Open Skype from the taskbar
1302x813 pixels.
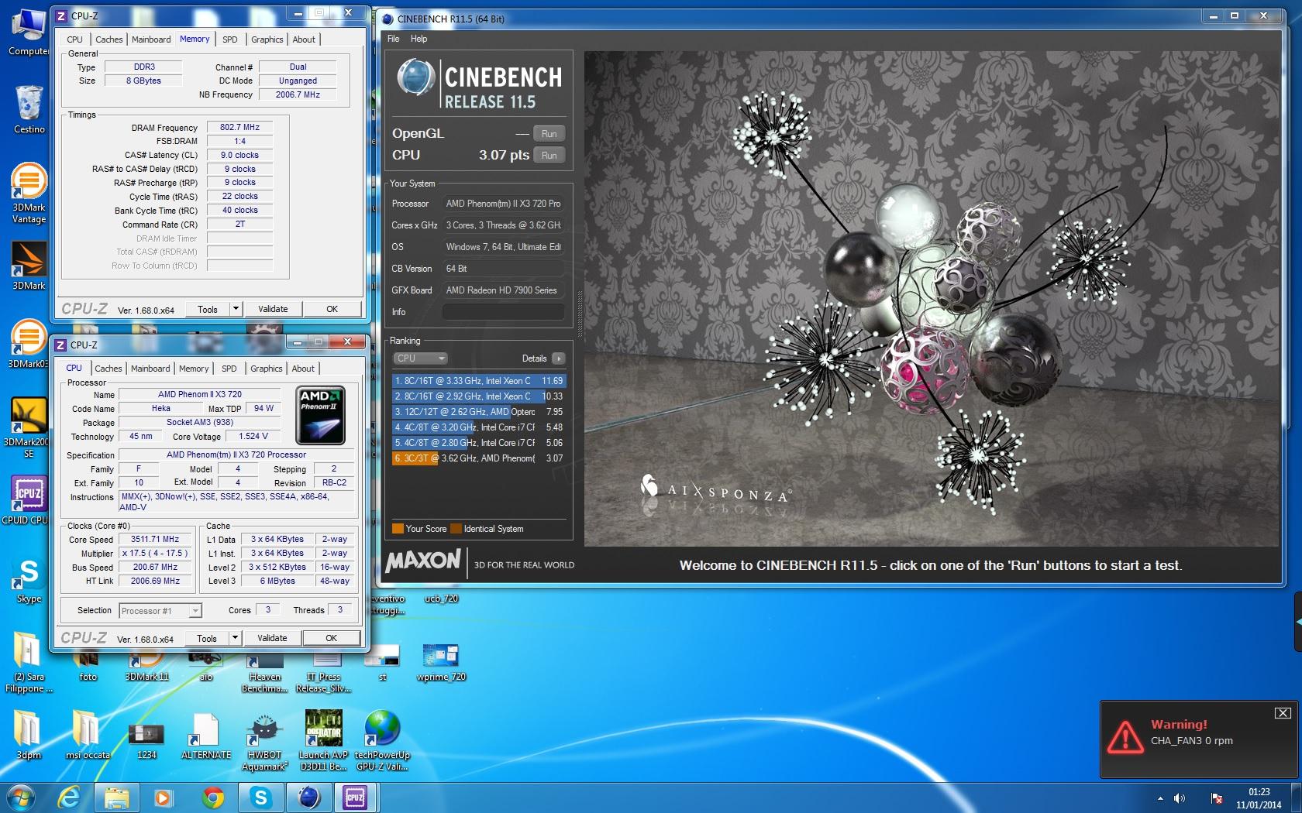click(260, 798)
